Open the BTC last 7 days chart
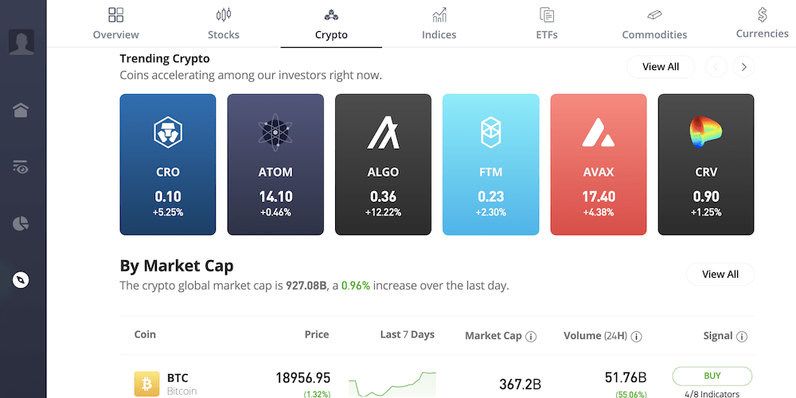796x398 pixels. click(x=392, y=383)
